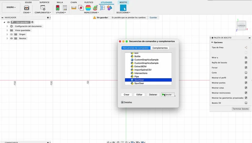Hide the Origen folder using its eye
This screenshot has height=143, width=252.
[12, 34]
